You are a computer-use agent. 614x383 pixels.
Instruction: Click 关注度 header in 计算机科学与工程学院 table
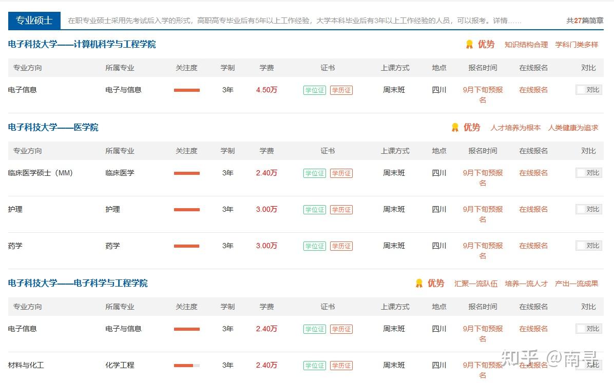[186, 68]
